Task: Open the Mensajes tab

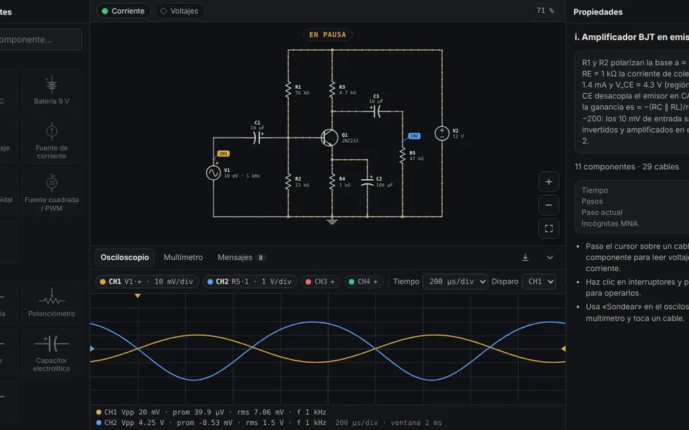Action: (241, 257)
